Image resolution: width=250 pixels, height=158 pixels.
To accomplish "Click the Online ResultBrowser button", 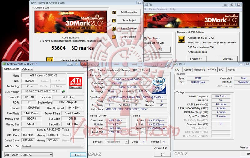I will point(75,60).
